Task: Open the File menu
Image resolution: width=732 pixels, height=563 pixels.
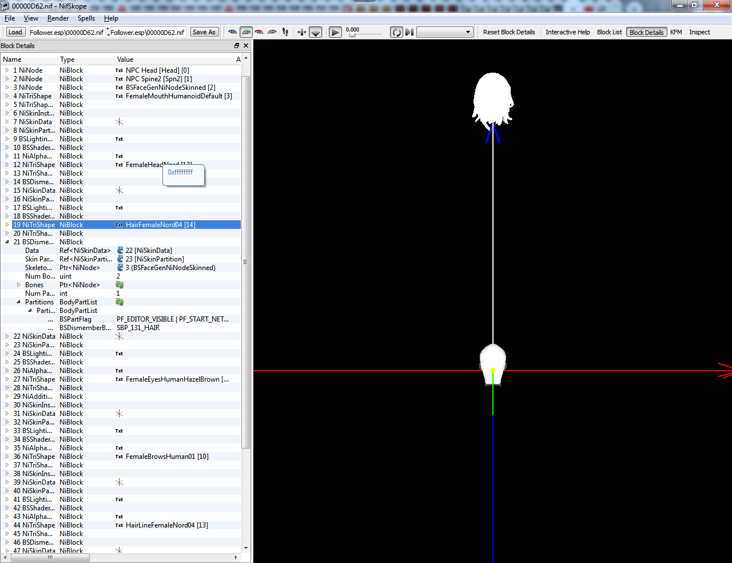Action: tap(10, 18)
